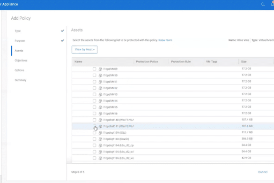The width and height of the screenshot is (274, 183).
Task: Select the l1dpdVM13 asset checkbox
Action: pyautogui.click(x=94, y=94)
